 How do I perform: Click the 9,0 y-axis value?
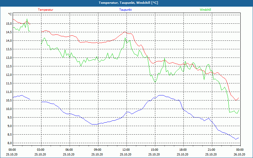[9, 126]
